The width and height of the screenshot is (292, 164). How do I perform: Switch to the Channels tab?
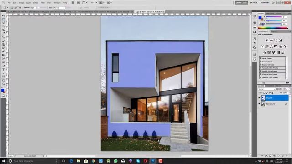coord(270,86)
